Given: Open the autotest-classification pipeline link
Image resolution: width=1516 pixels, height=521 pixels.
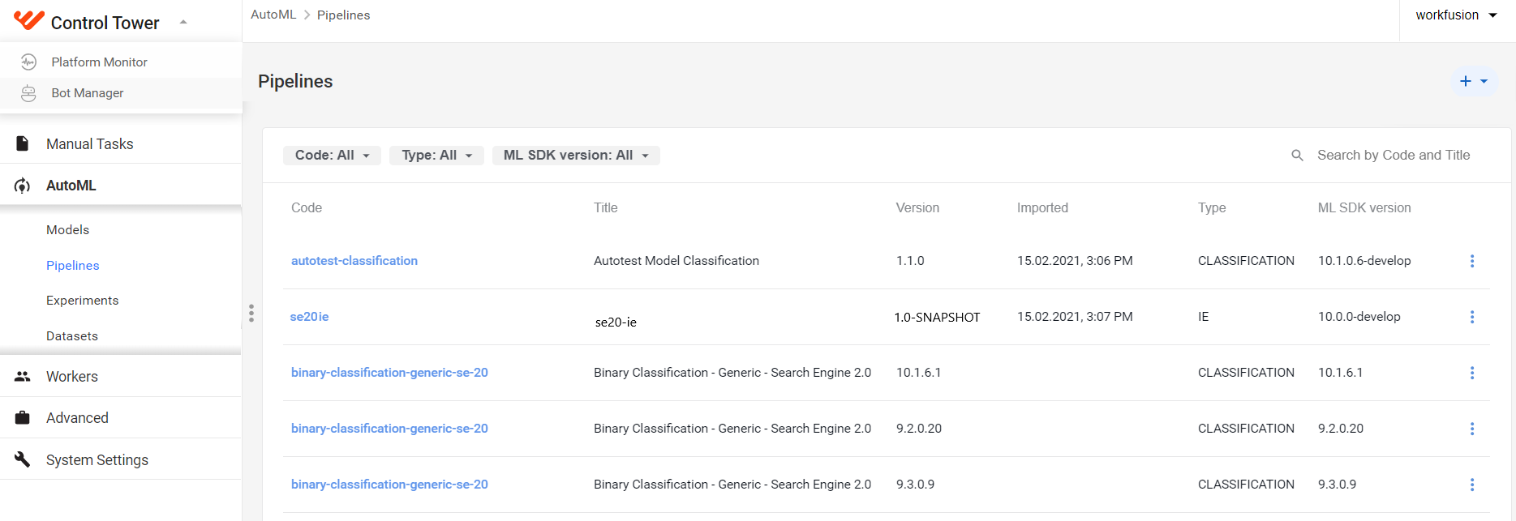Looking at the screenshot, I should point(354,261).
